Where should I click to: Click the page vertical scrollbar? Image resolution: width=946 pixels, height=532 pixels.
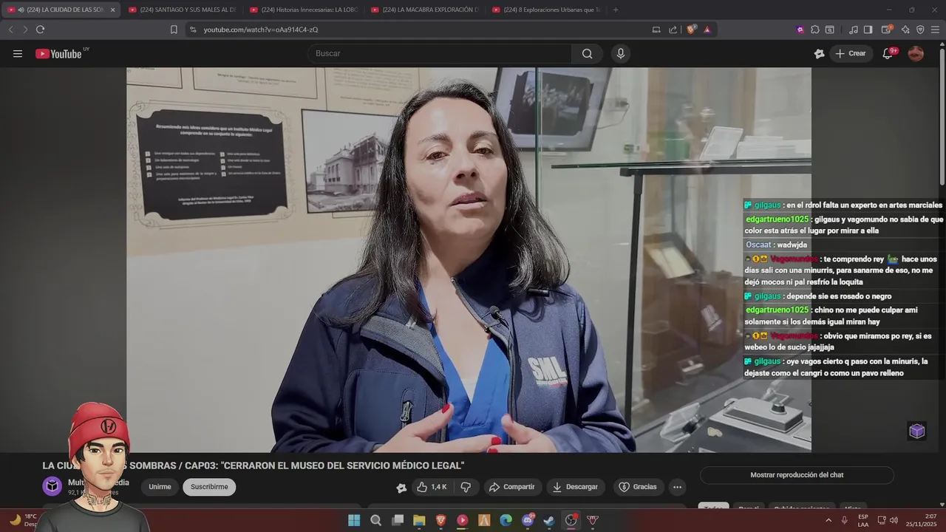click(942, 118)
